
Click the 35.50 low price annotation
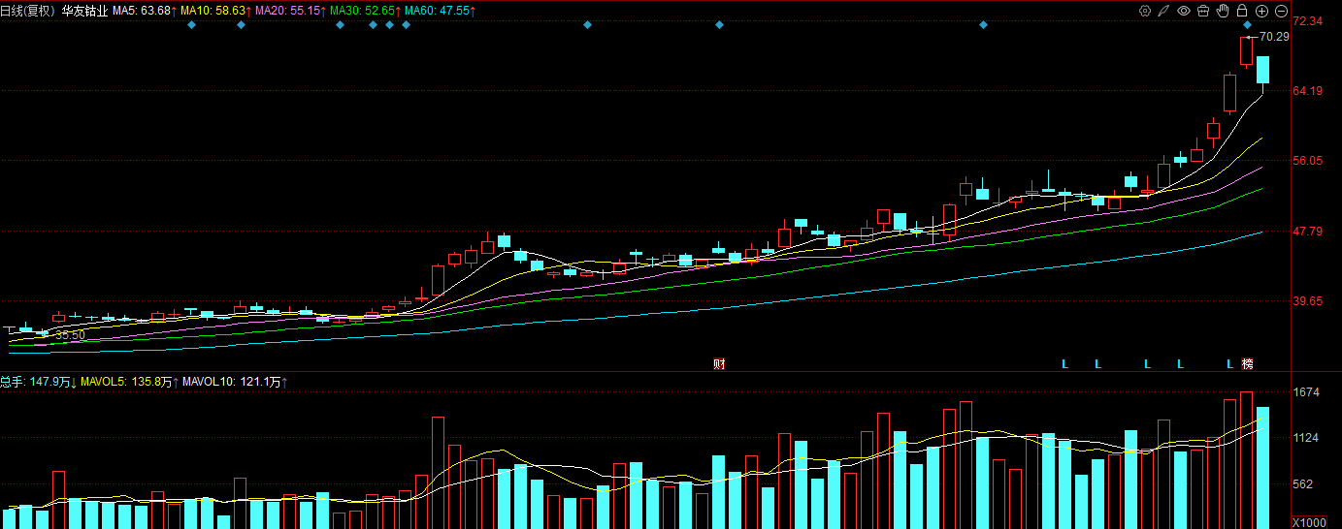(x=70, y=334)
